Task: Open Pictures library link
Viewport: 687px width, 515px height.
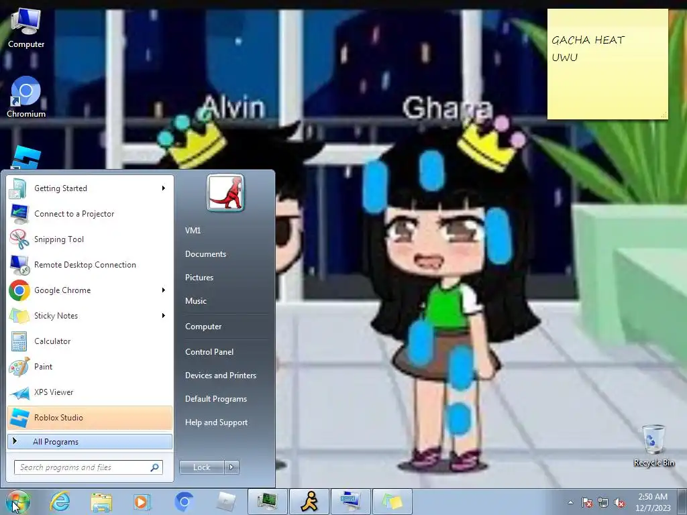Action: 199,277
